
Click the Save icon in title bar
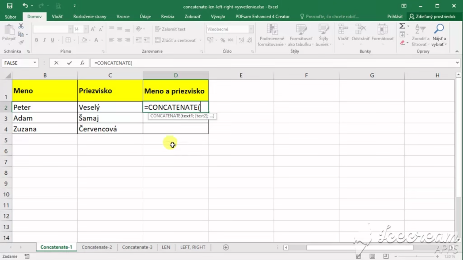(9, 6)
